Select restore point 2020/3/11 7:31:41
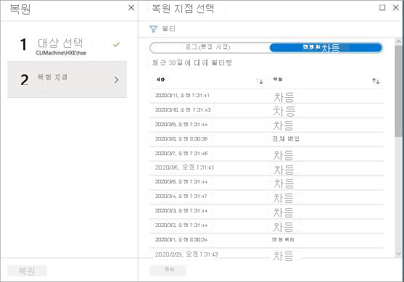Viewport: 404px width, 282px height. point(266,96)
